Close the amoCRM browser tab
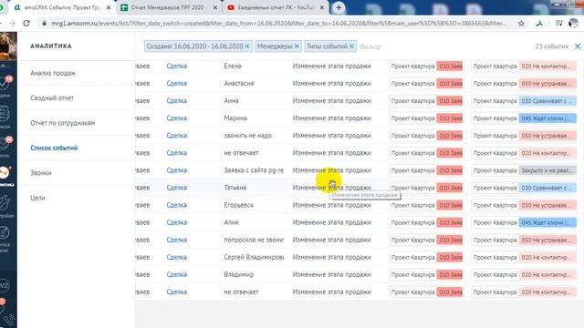Image resolution: width=584 pixels, height=328 pixels. pos(109,7)
